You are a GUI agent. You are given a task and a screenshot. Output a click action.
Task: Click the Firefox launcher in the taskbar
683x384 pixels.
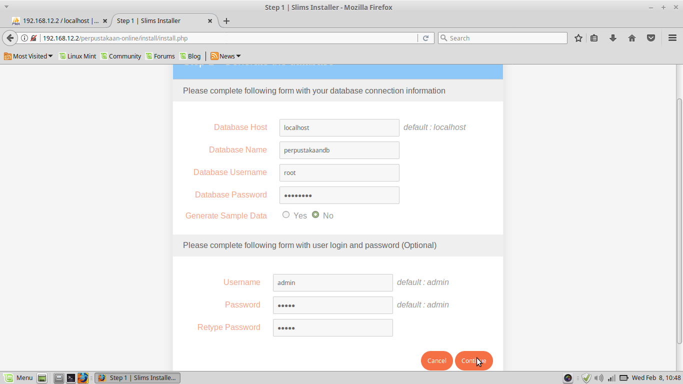(83, 378)
